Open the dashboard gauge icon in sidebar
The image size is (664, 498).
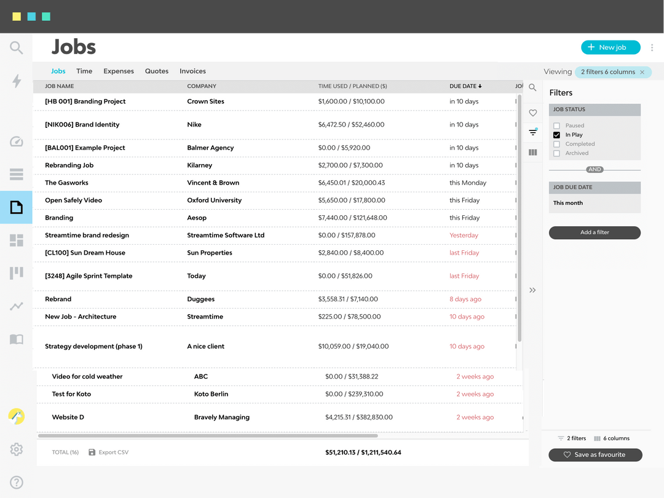[x=17, y=141]
